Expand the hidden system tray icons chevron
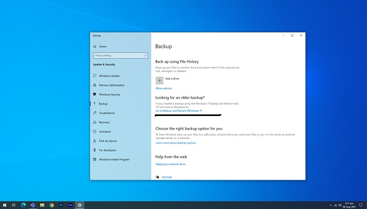This screenshot has height=209, width=367. (330, 205)
